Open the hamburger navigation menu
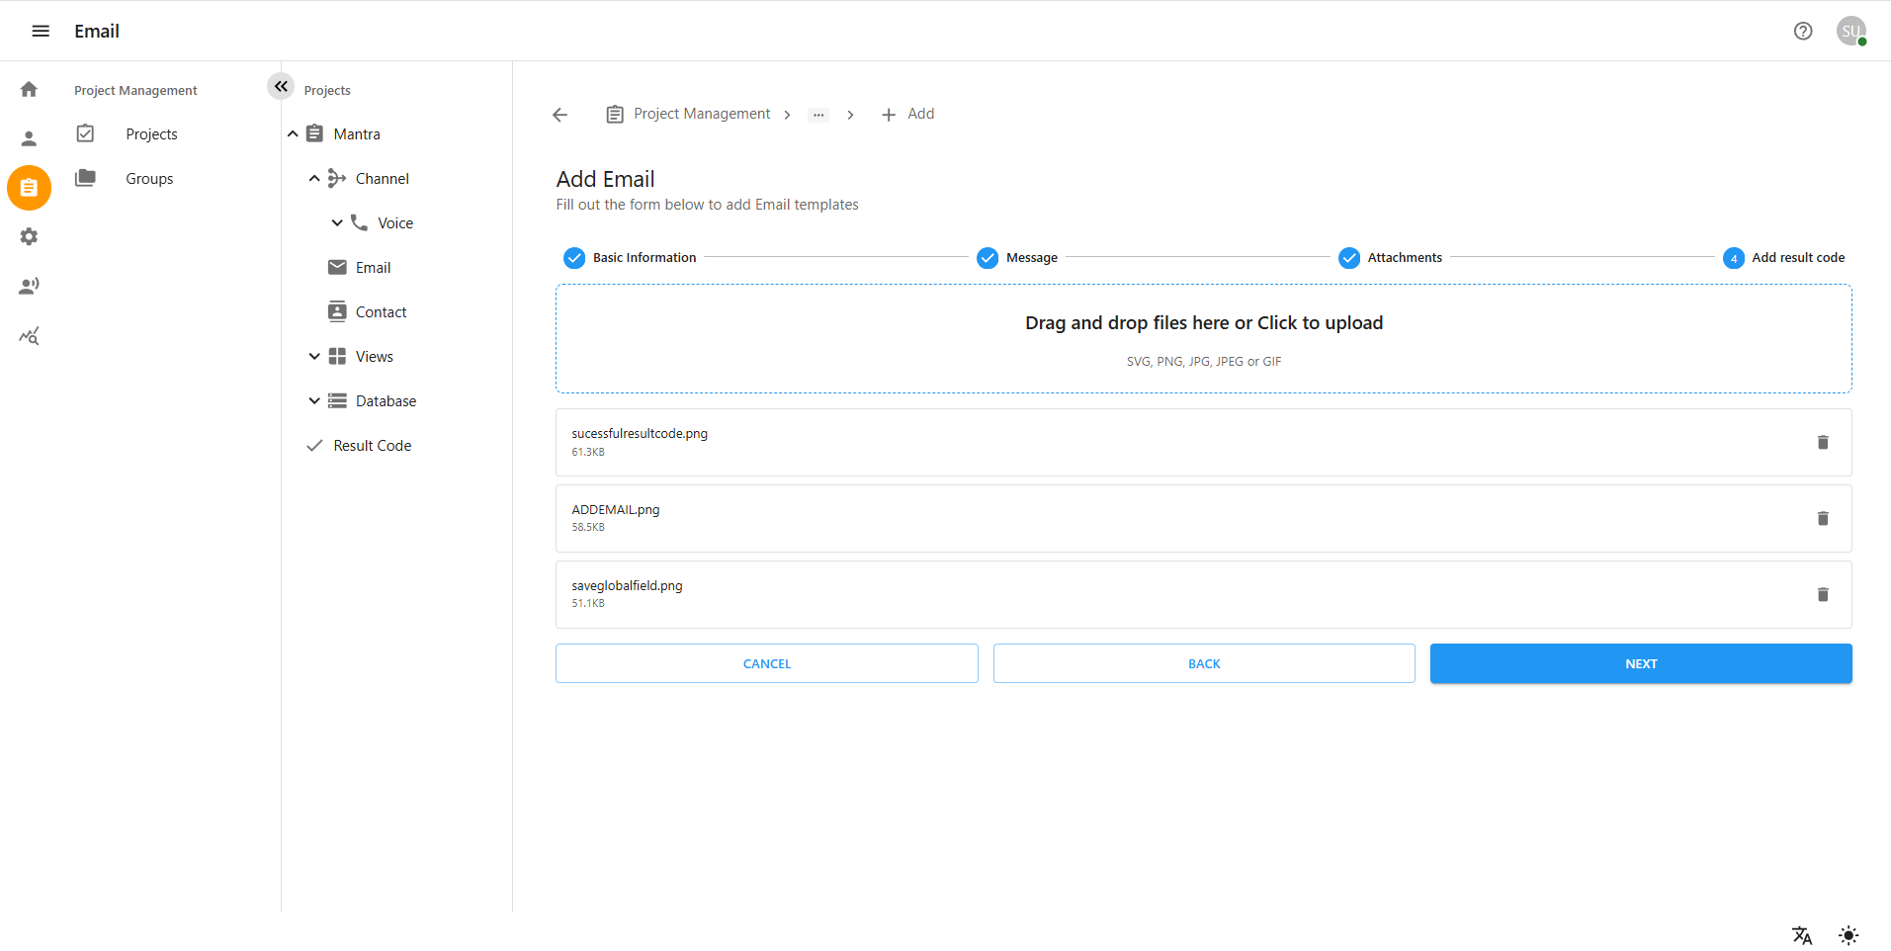This screenshot has width=1891, height=951. click(41, 31)
